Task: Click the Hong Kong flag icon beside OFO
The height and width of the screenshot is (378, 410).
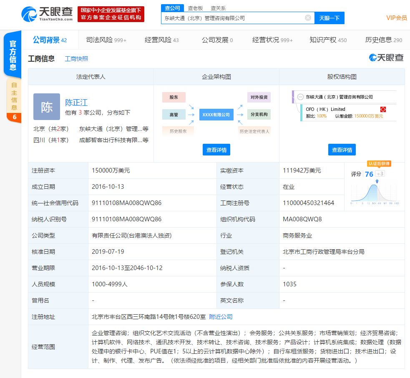Action: 383,109
